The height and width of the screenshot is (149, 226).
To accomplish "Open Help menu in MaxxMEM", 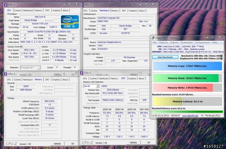I will pyautogui.click(x=215, y=43).
